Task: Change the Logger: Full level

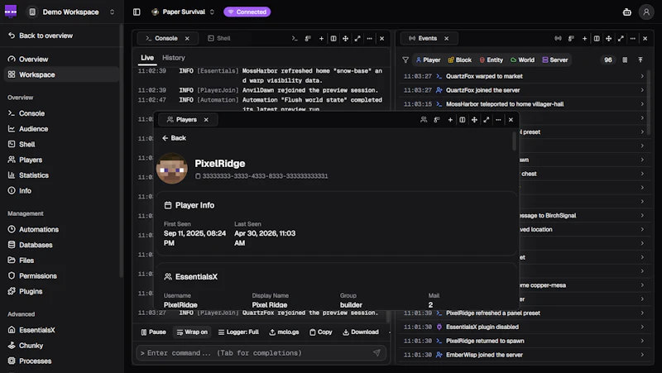Action: tap(238, 332)
